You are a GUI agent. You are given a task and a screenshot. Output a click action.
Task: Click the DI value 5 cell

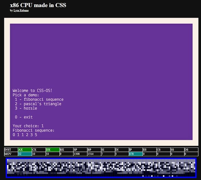click(x=122, y=154)
